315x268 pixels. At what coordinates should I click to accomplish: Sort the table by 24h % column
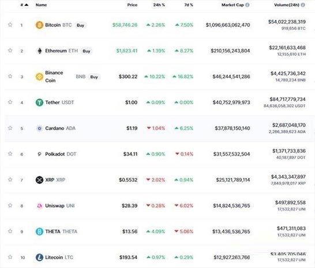point(159,5)
